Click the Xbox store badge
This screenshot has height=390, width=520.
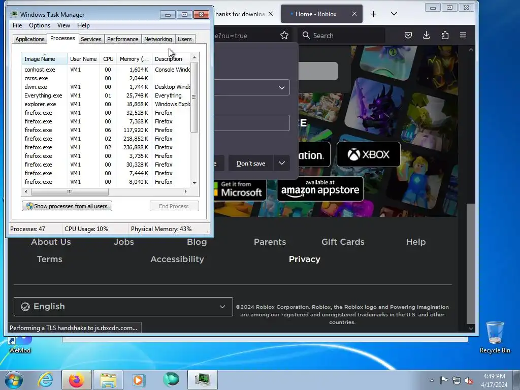tap(369, 154)
